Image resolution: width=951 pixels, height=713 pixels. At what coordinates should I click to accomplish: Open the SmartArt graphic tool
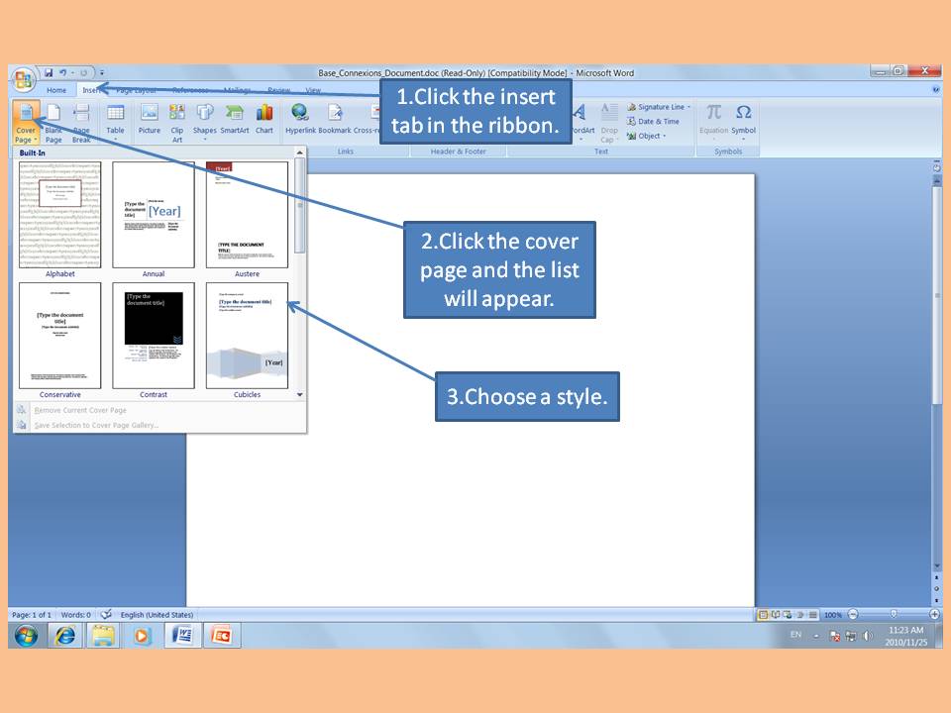click(x=235, y=119)
